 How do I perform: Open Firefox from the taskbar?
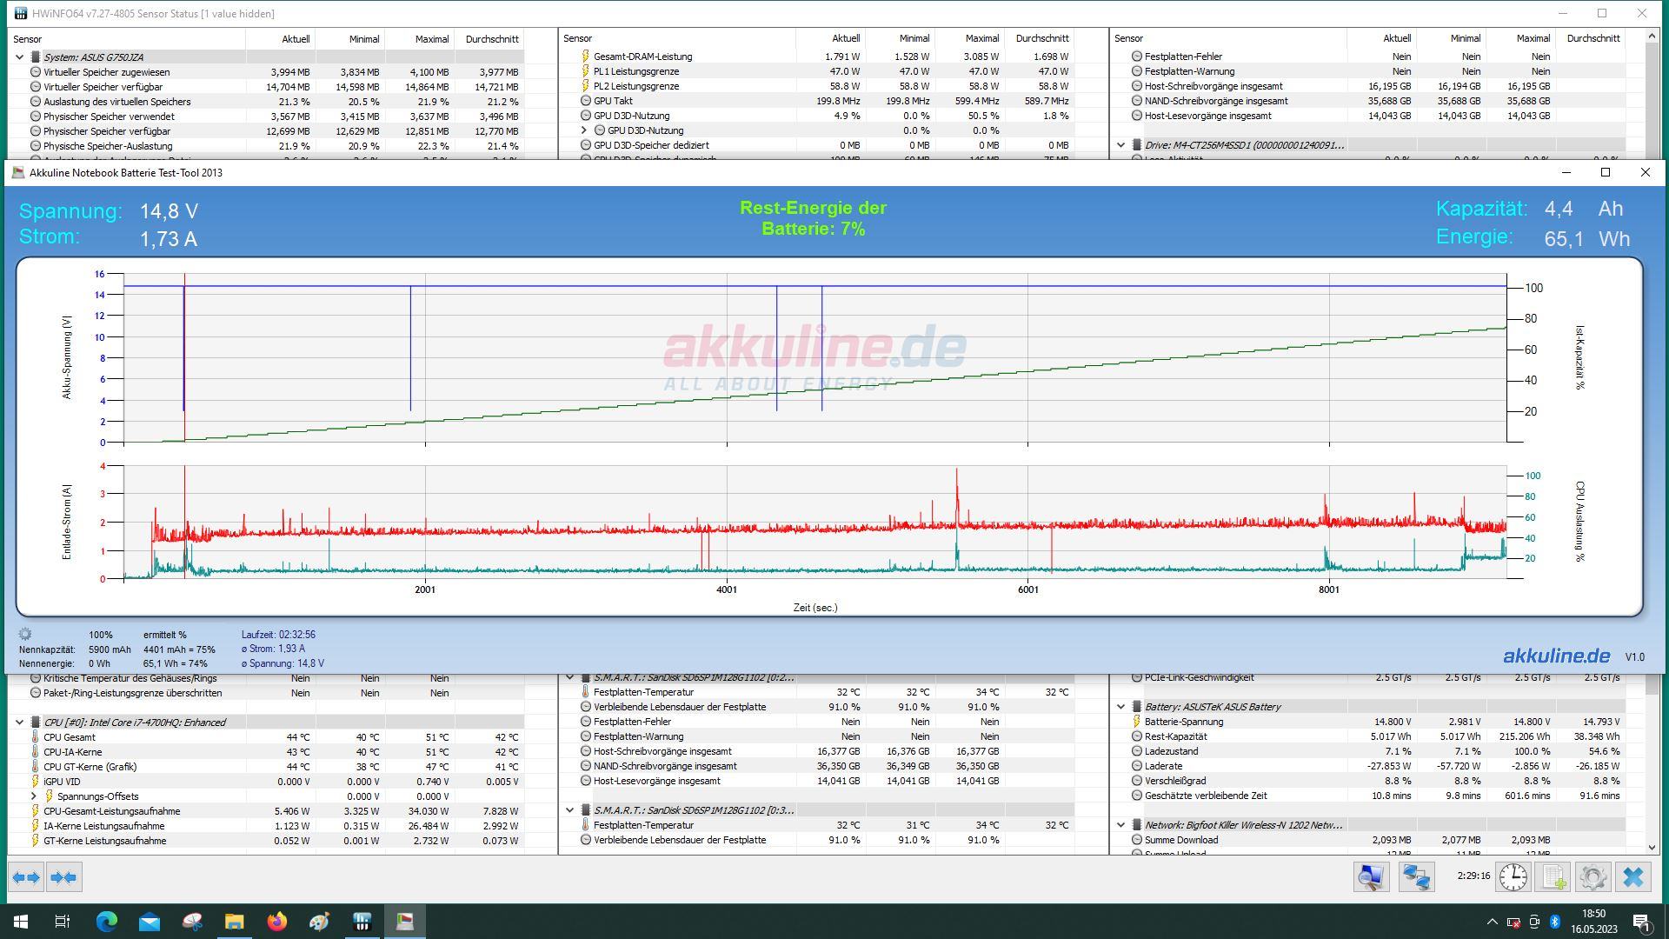click(276, 922)
